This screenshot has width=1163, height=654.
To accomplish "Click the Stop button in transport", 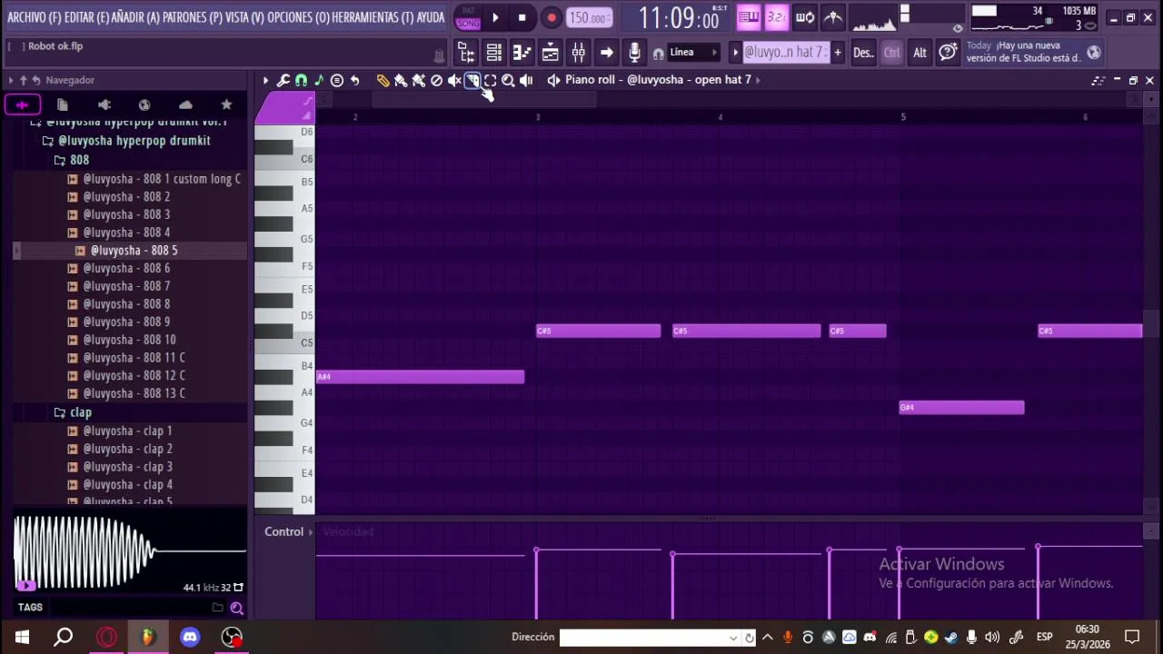I will tap(522, 17).
